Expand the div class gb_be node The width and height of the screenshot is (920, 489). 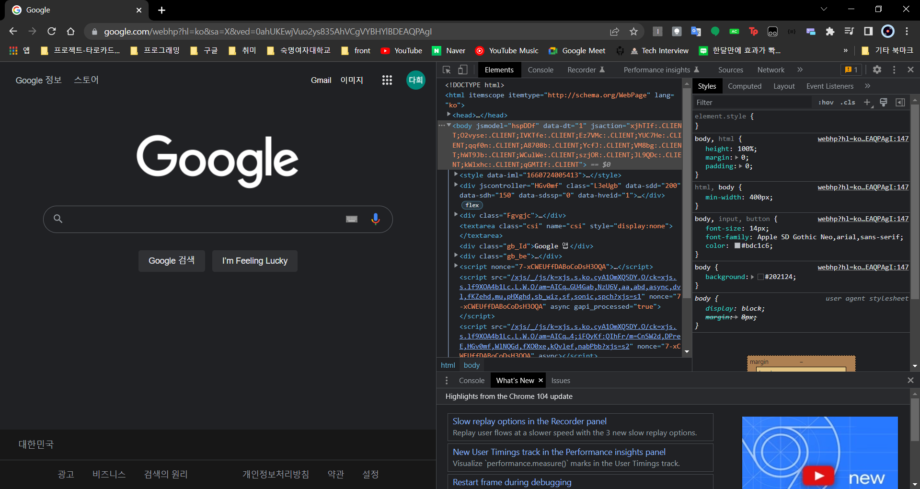[456, 256]
